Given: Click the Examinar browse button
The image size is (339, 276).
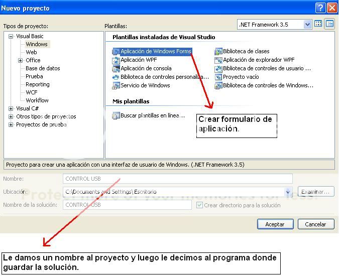Looking at the screenshot, I should 316,192.
